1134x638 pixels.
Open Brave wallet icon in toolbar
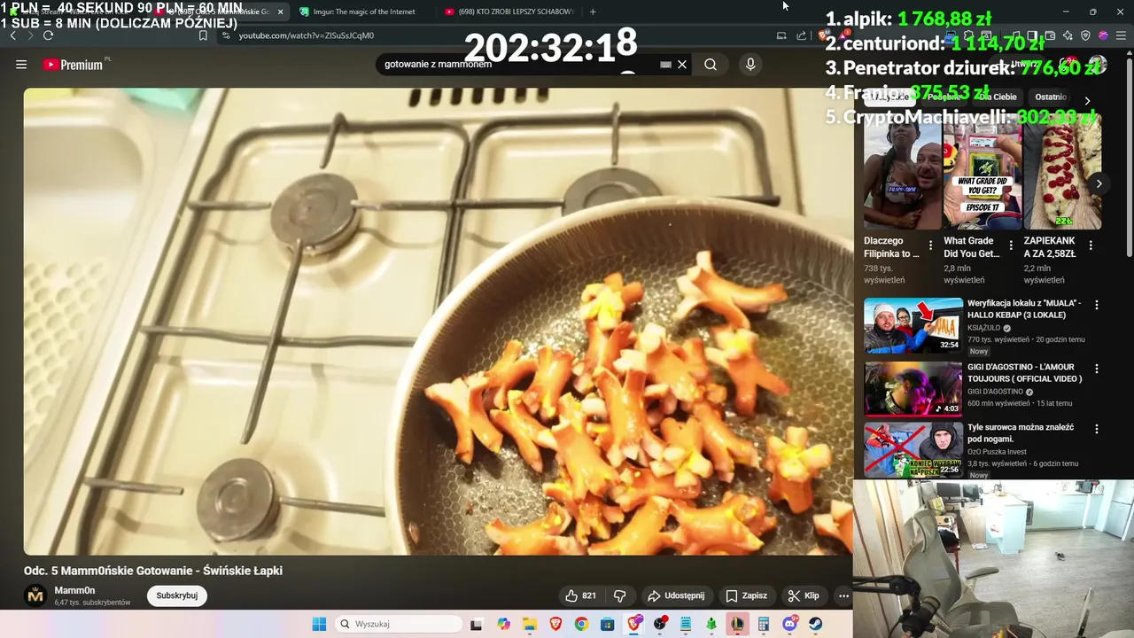1050,35
